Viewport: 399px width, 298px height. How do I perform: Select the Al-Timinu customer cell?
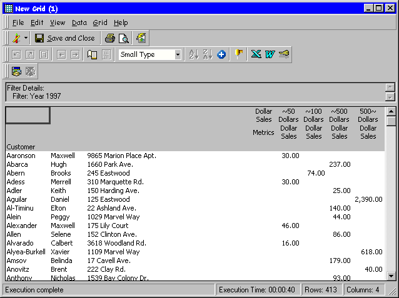pos(20,208)
